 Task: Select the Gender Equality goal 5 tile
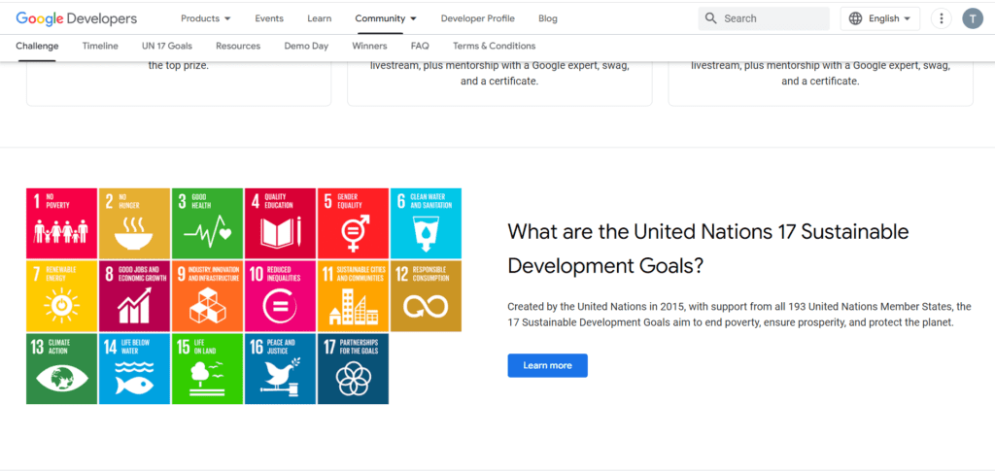coord(353,223)
